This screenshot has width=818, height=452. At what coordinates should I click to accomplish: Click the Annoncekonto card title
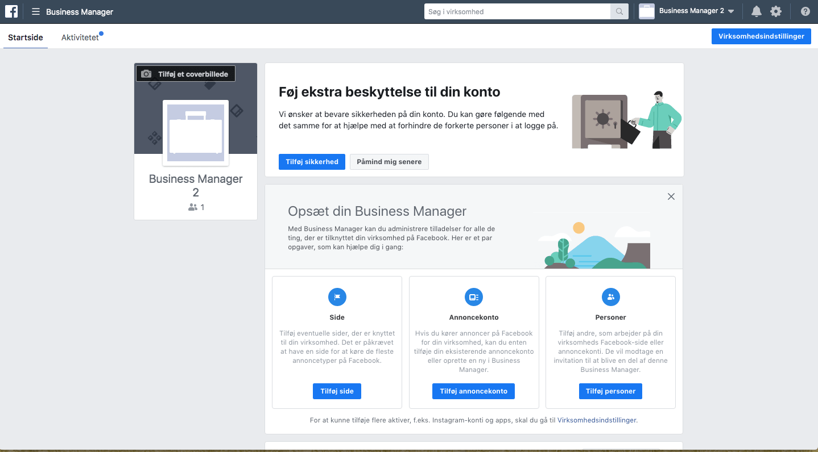[x=474, y=317]
